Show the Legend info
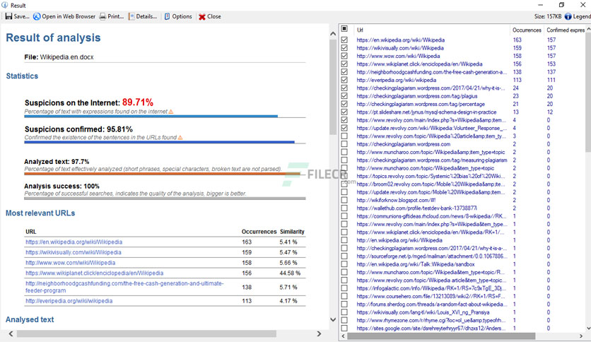 578,16
